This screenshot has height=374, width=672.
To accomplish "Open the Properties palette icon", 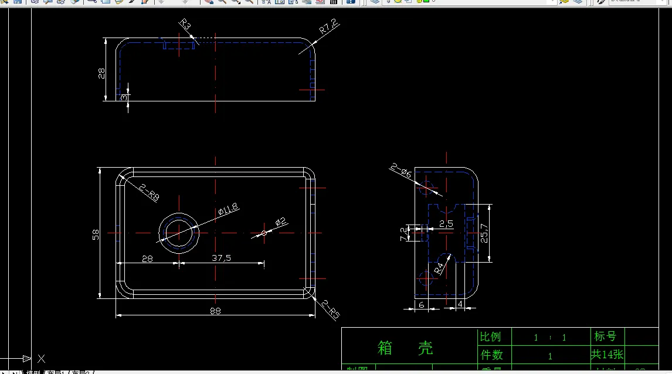I will pyautogui.click(x=266, y=2).
